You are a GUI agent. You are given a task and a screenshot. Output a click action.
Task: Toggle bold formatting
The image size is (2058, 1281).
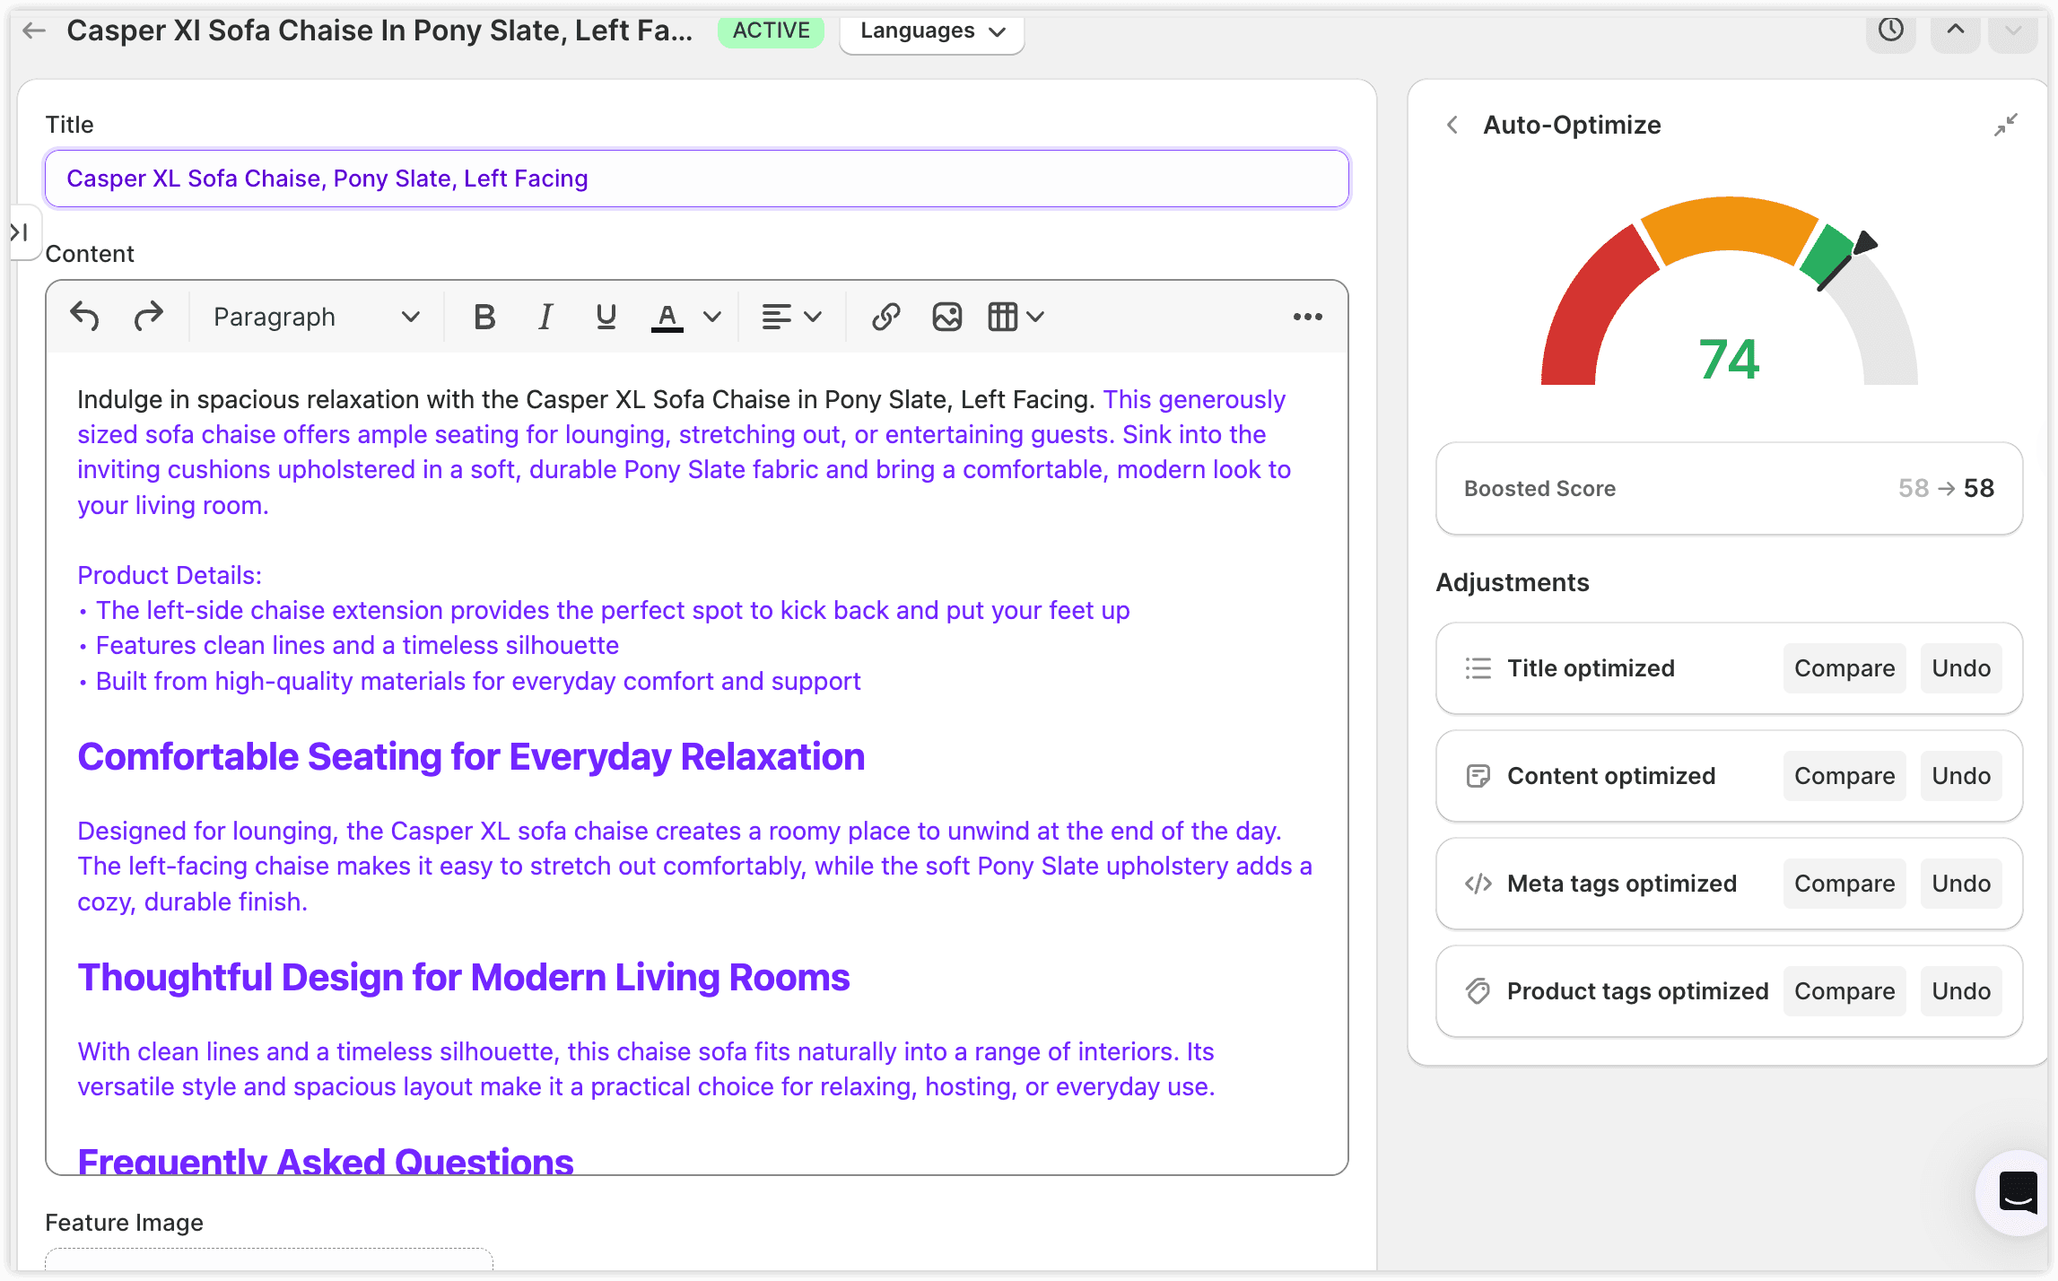click(484, 317)
